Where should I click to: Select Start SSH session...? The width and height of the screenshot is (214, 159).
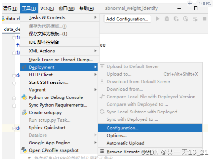pyautogui.click(x=60, y=82)
